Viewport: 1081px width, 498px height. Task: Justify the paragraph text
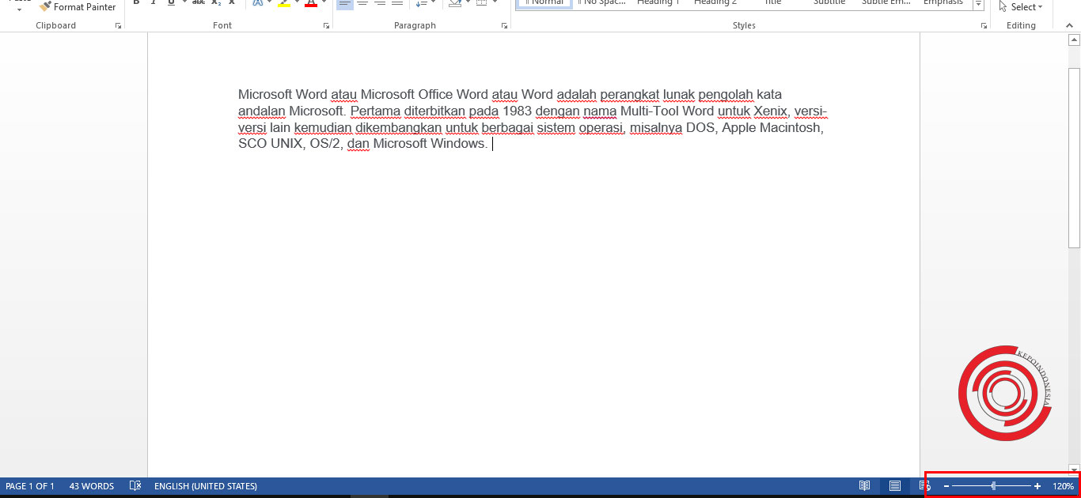pyautogui.click(x=397, y=4)
